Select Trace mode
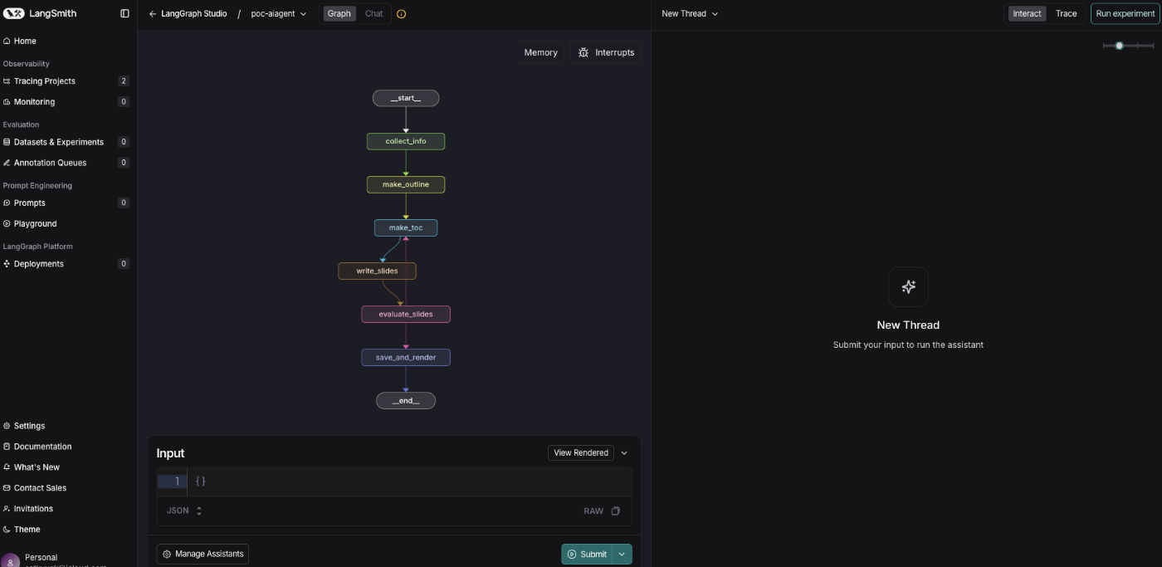 point(1066,13)
